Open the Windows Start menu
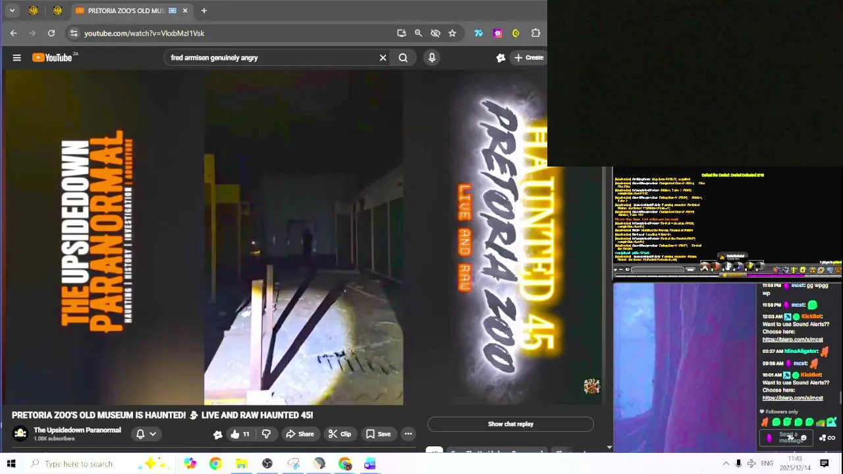This screenshot has height=474, width=843. click(11, 463)
